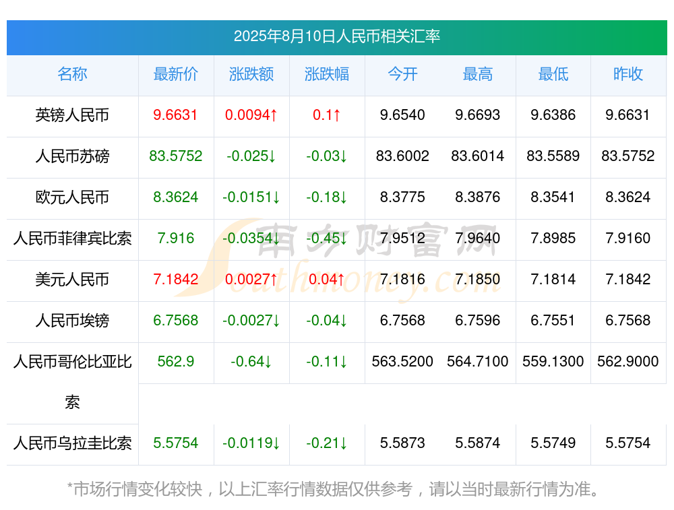Click the opening value 7.1816
Screen dimensions: 674x510
point(402,280)
